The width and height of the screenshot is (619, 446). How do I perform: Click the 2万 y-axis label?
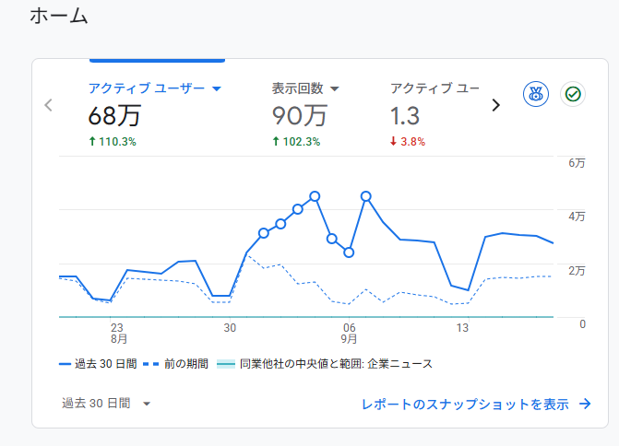pyautogui.click(x=577, y=271)
